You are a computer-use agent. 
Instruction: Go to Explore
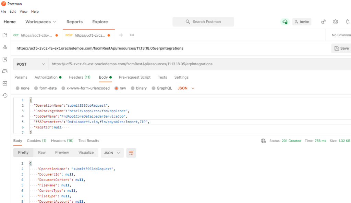pyautogui.click(x=100, y=22)
